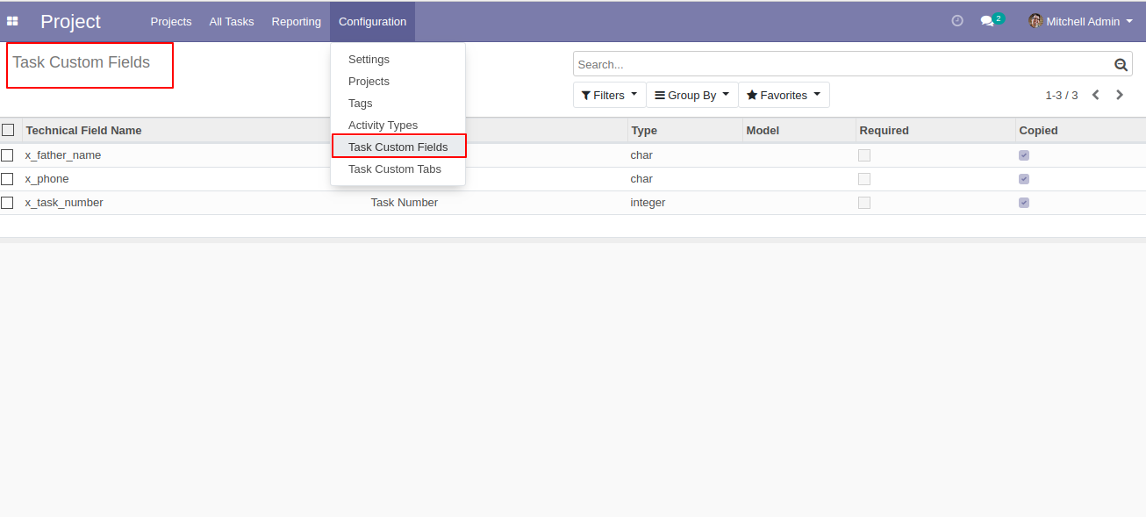
Task: Open the apps grid home menu icon
Action: [x=12, y=21]
